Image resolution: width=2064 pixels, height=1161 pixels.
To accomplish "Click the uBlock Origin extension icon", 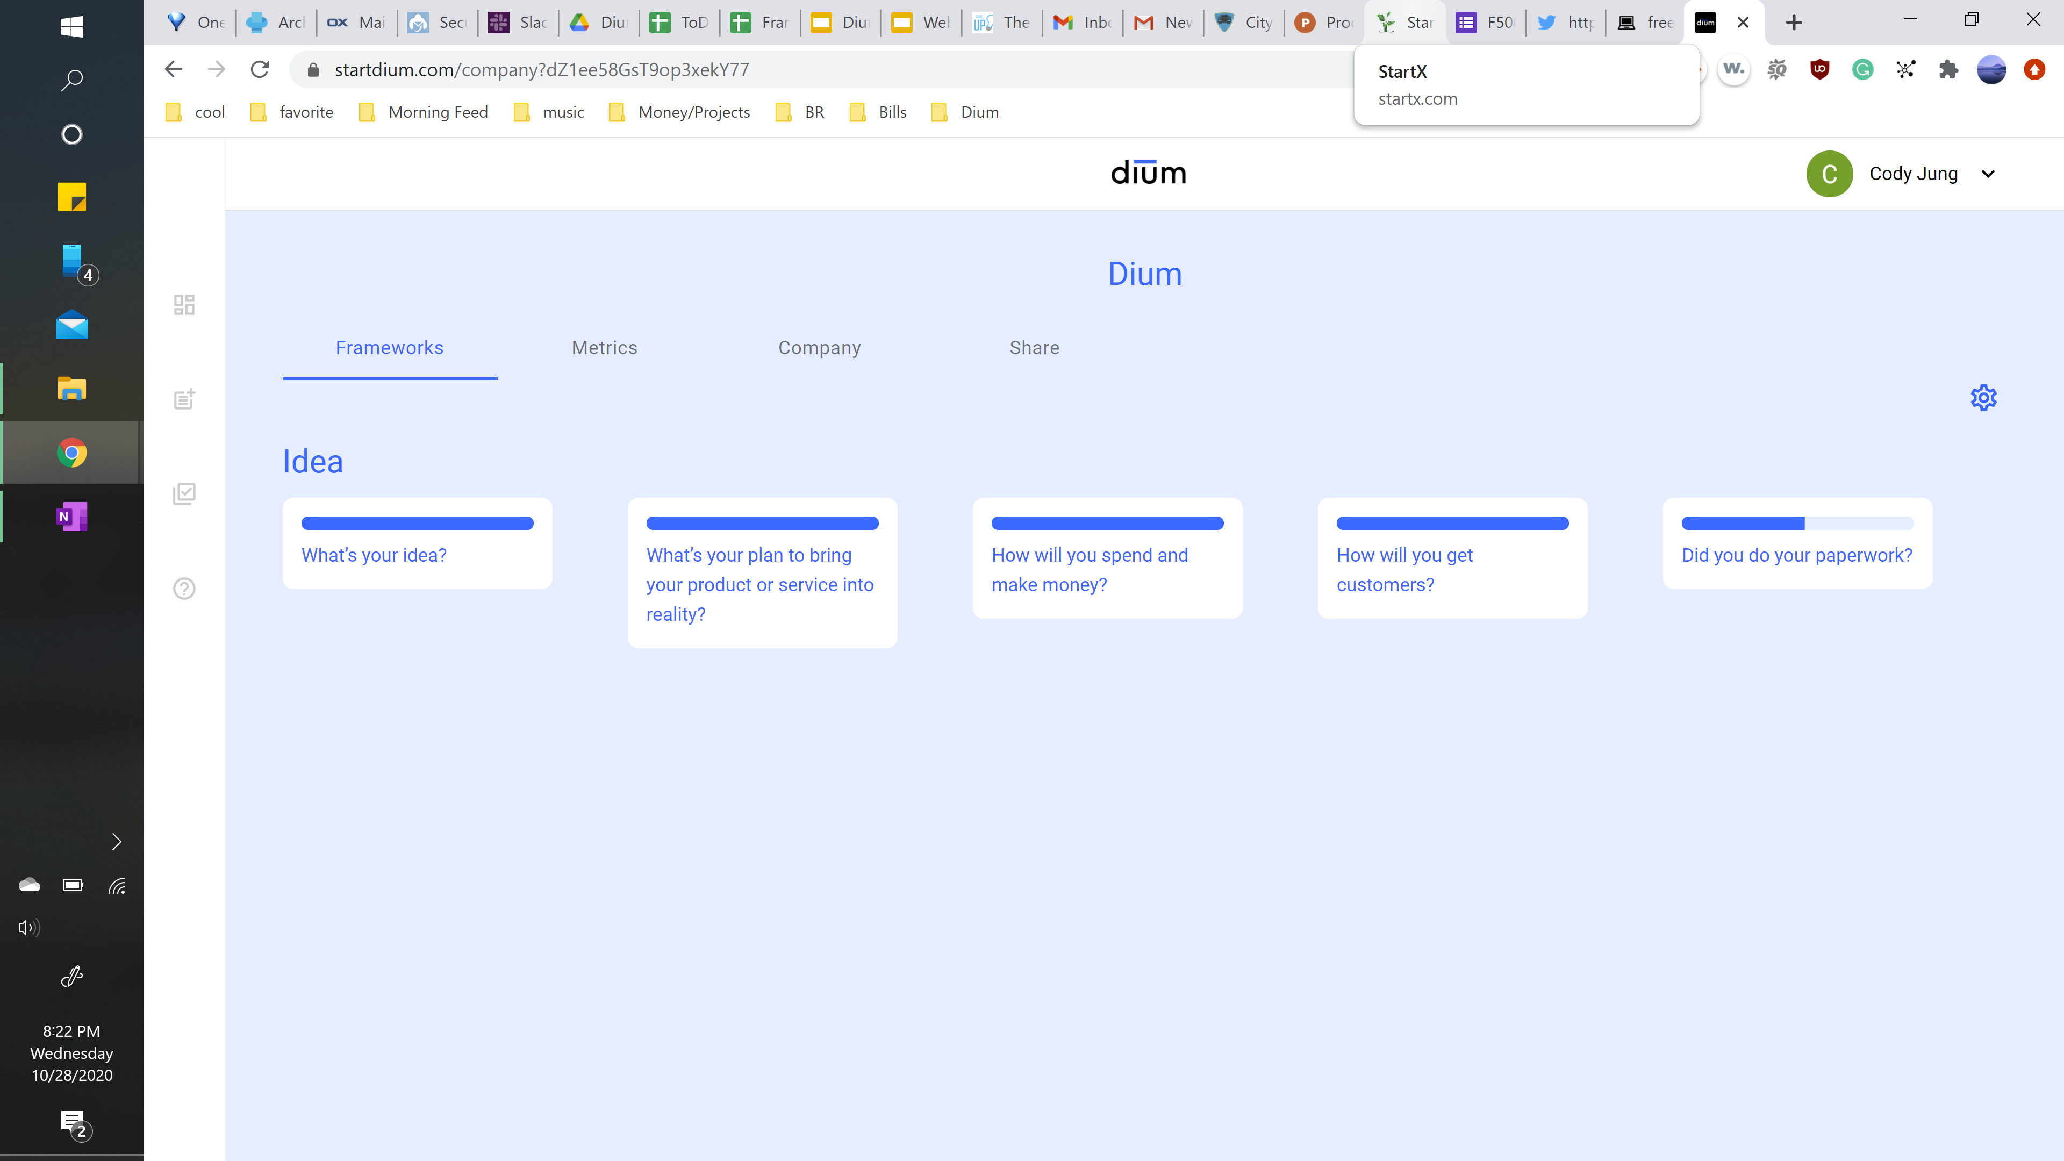I will [x=1819, y=70].
